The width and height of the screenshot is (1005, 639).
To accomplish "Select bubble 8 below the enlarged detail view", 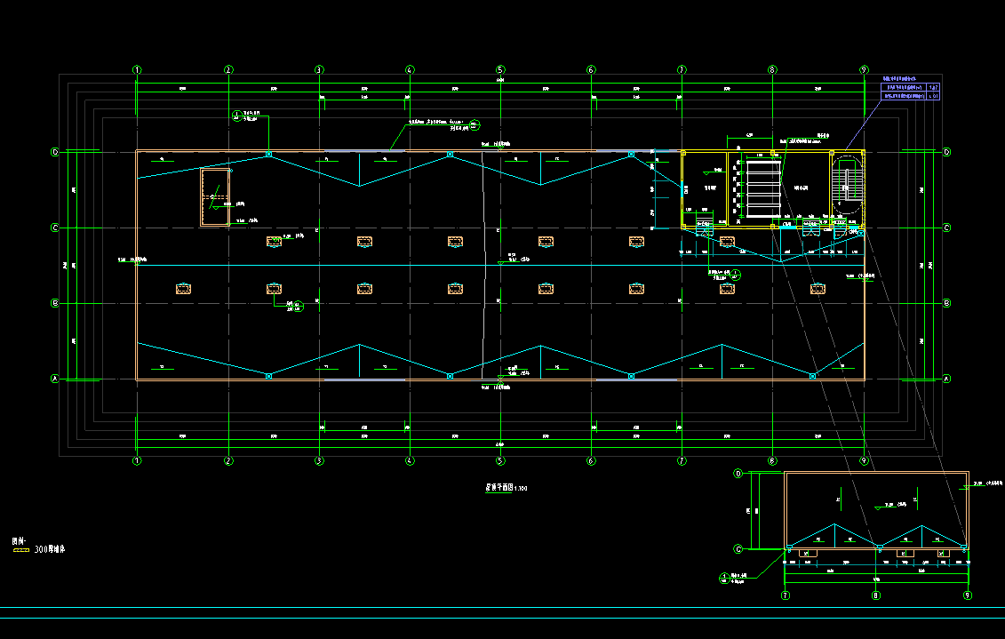I will tap(876, 595).
